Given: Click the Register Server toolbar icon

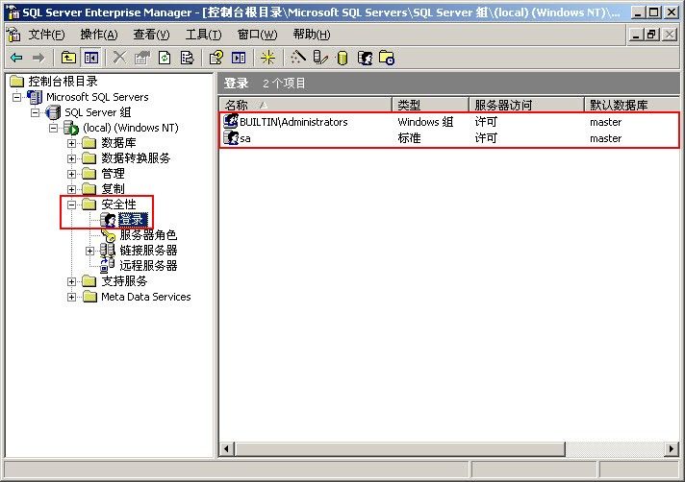Looking at the screenshot, I should (x=320, y=58).
